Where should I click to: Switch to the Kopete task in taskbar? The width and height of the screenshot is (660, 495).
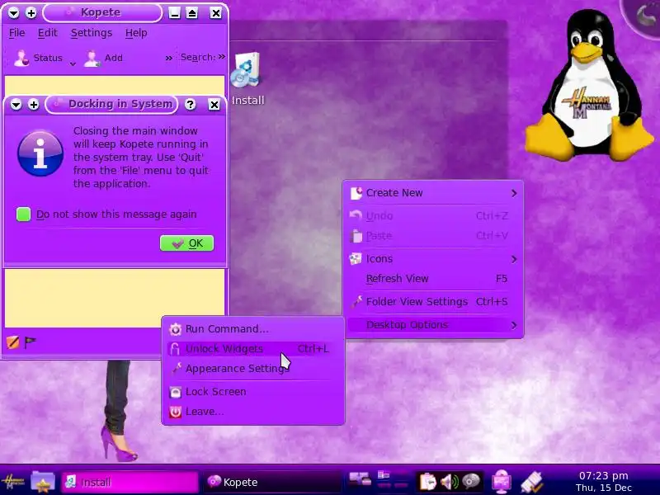click(273, 482)
